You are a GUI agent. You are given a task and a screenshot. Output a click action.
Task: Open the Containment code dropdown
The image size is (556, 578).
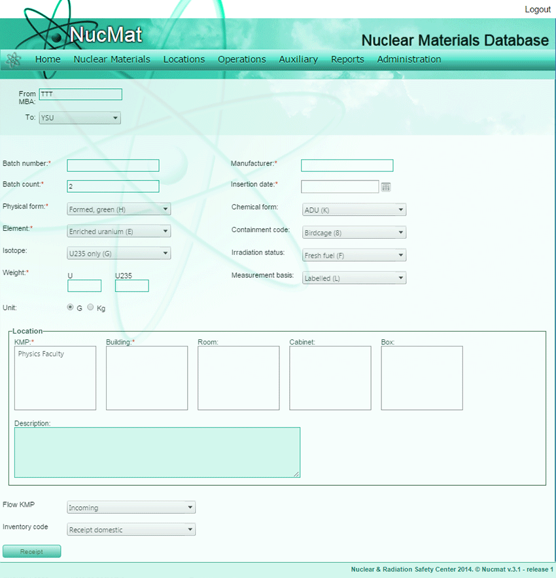[354, 233]
